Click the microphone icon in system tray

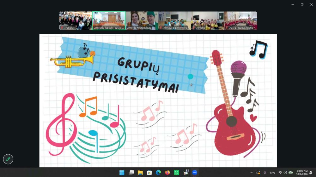264,173
